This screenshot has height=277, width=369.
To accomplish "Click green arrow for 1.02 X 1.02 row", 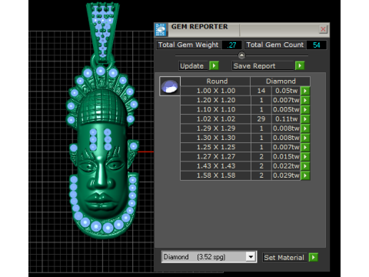I will coord(305,119).
